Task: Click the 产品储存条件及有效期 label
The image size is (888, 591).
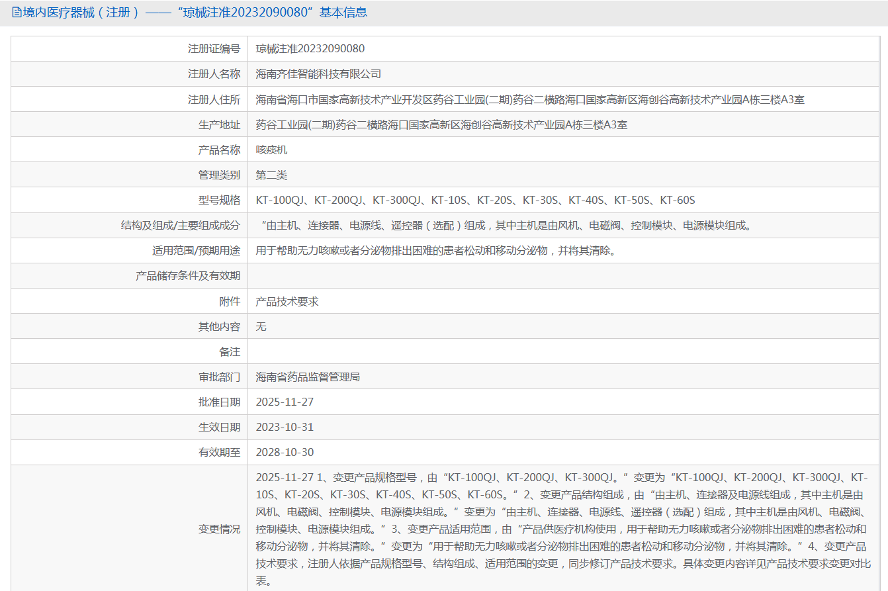Action: (x=188, y=275)
